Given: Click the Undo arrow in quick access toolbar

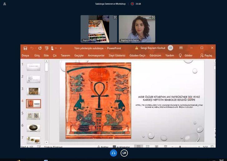Looking at the screenshot, I should point(32,48).
